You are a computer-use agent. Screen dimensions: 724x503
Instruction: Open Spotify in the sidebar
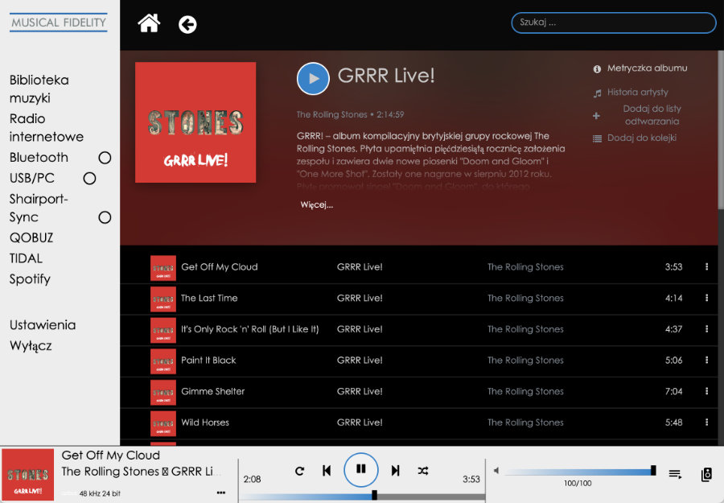(30, 279)
